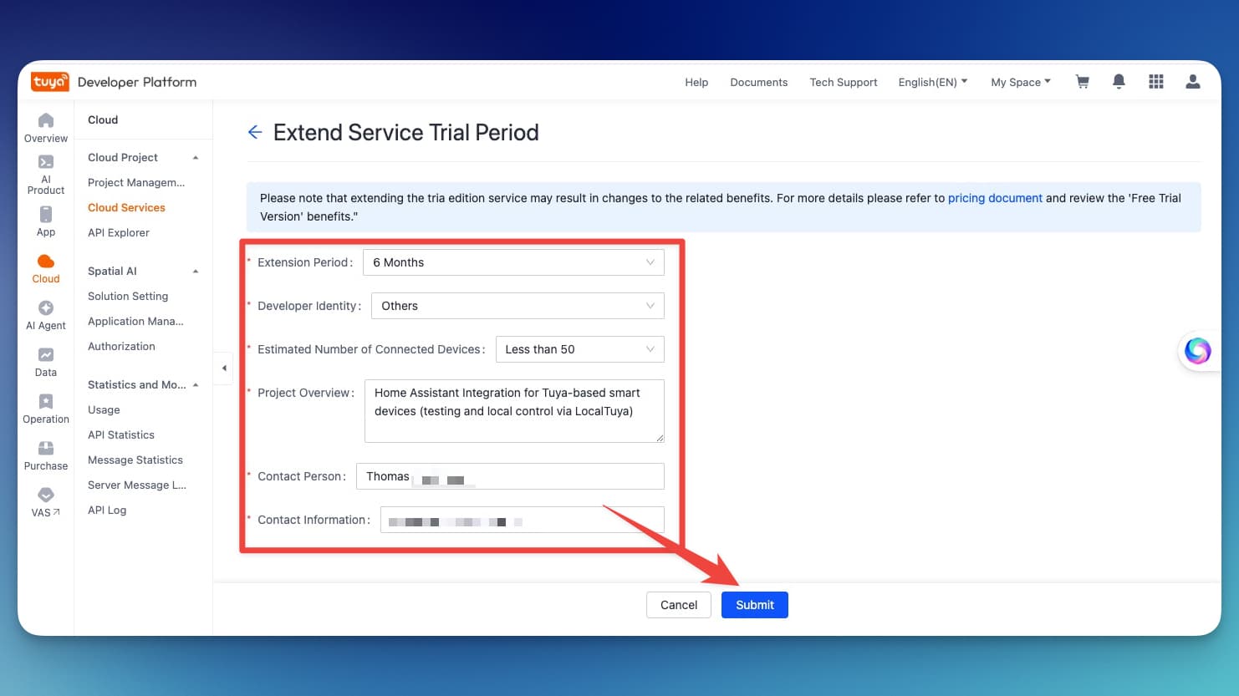
Task: Open the pricing document link
Action: [x=995, y=198]
